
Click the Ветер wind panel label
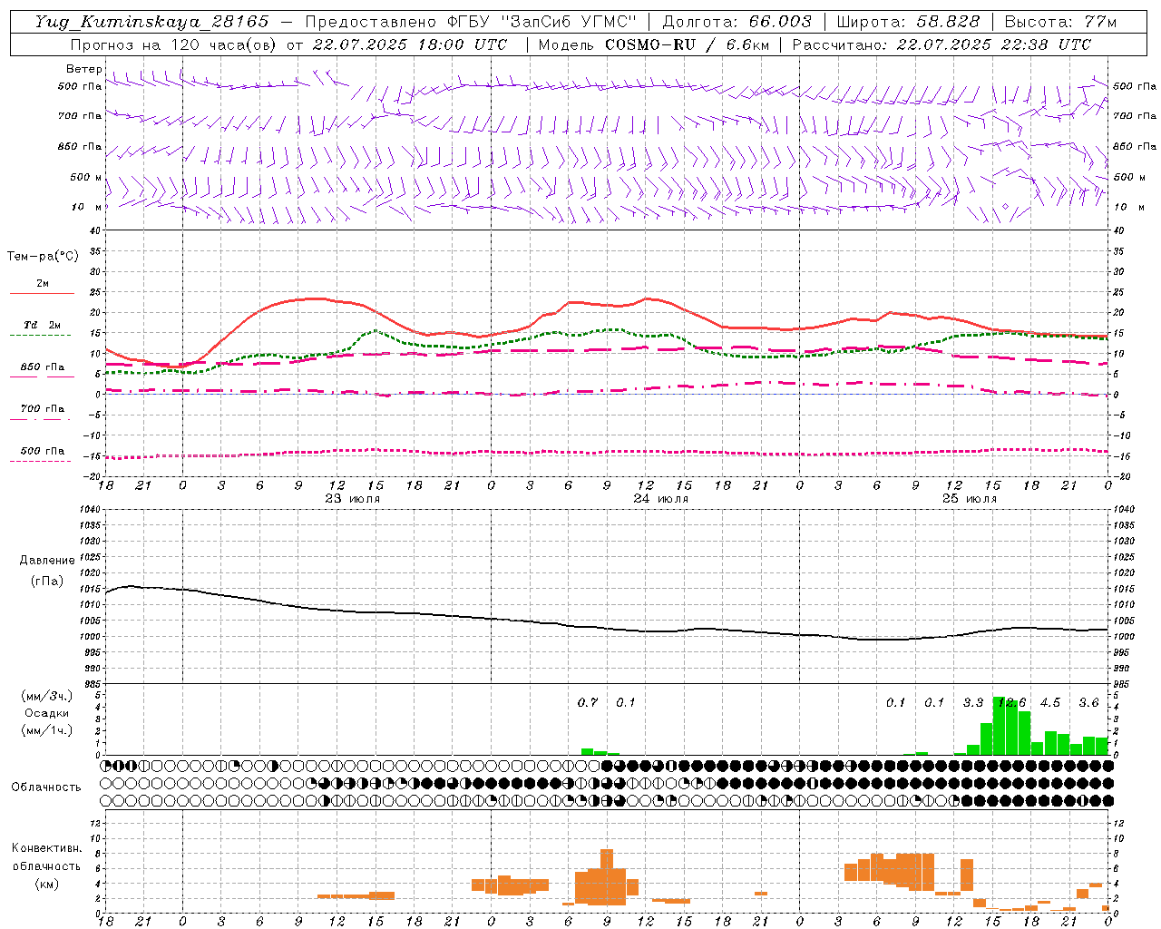tap(83, 69)
